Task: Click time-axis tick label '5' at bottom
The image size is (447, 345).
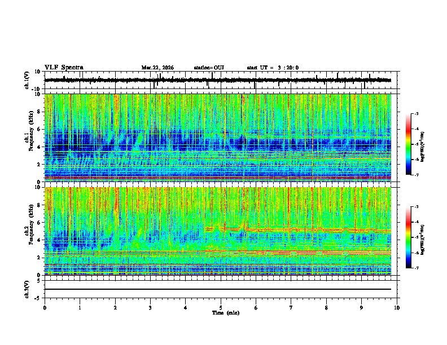Action: [x=221, y=308]
